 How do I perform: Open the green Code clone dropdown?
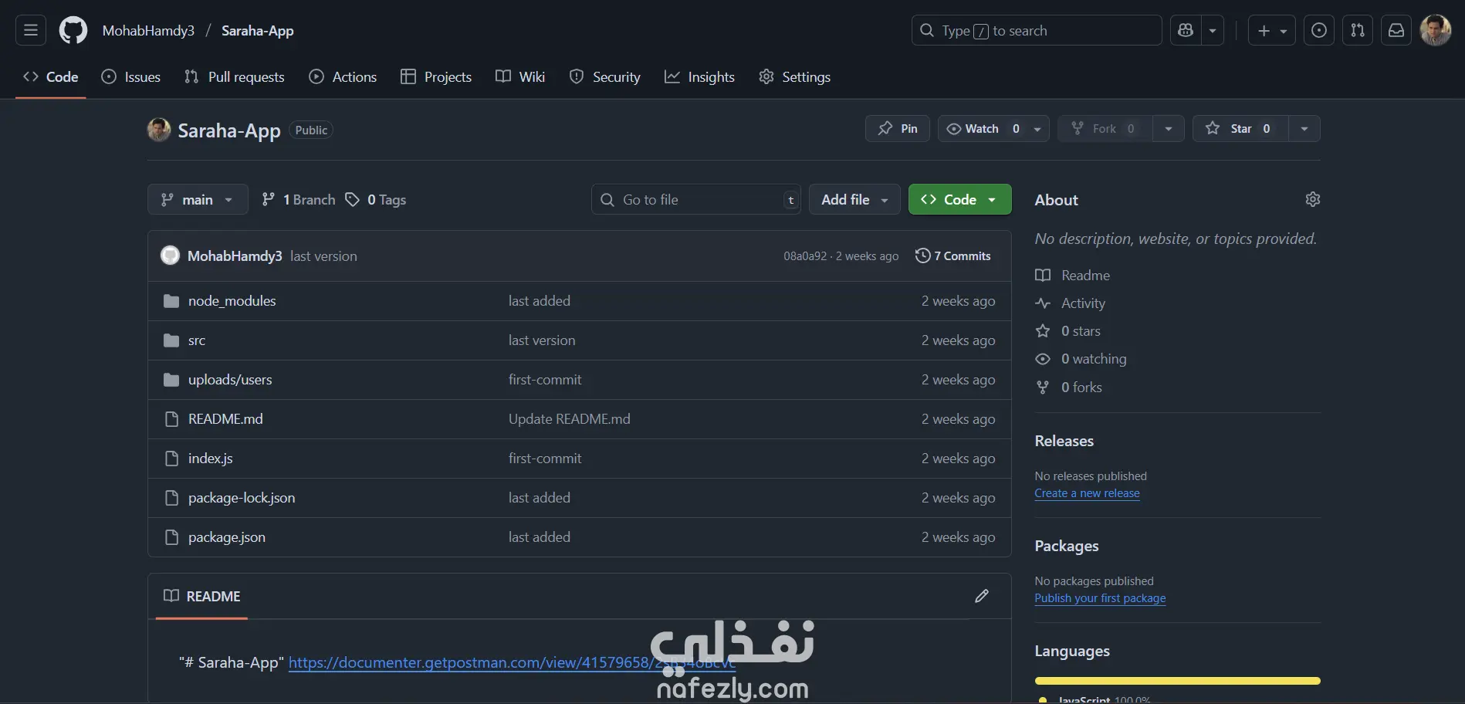[x=960, y=199]
